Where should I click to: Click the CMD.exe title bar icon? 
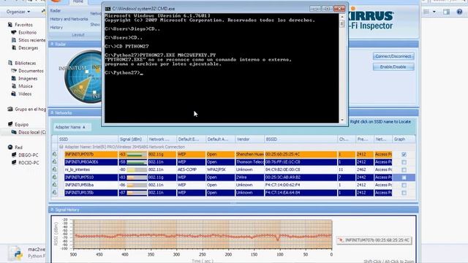coord(107,9)
